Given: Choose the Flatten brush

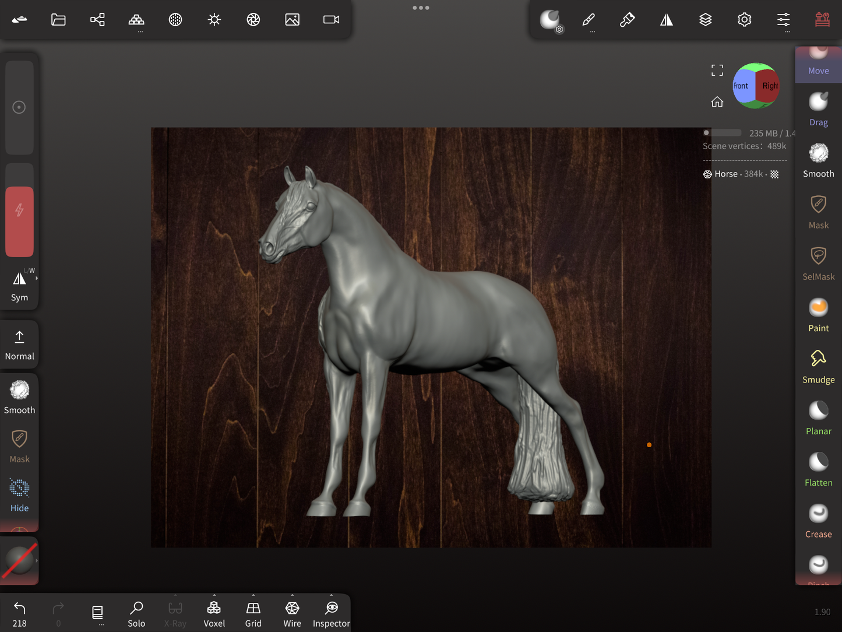Looking at the screenshot, I should pyautogui.click(x=818, y=470).
